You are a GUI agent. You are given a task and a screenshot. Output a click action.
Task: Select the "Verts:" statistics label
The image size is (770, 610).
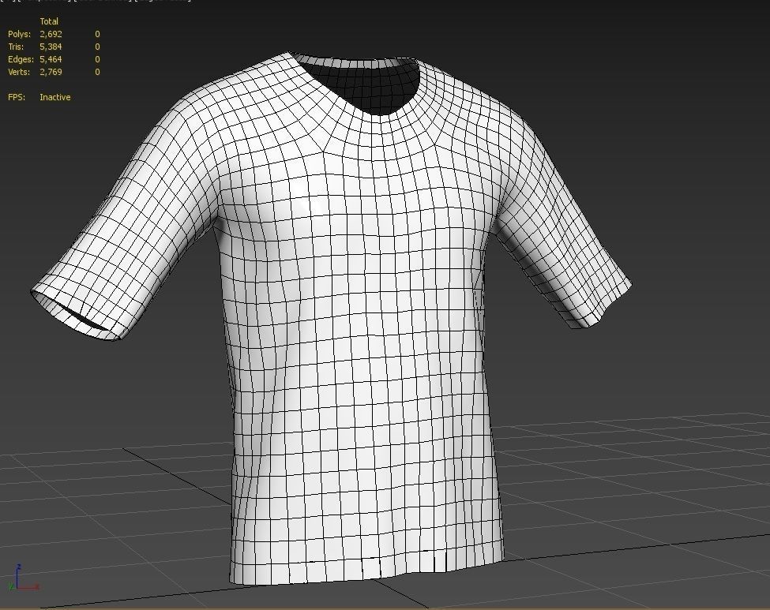(19, 72)
